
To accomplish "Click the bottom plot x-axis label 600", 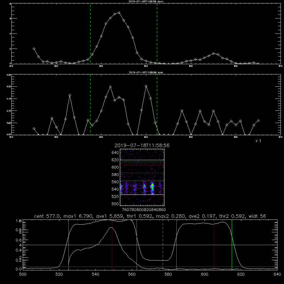I will point(204,274).
